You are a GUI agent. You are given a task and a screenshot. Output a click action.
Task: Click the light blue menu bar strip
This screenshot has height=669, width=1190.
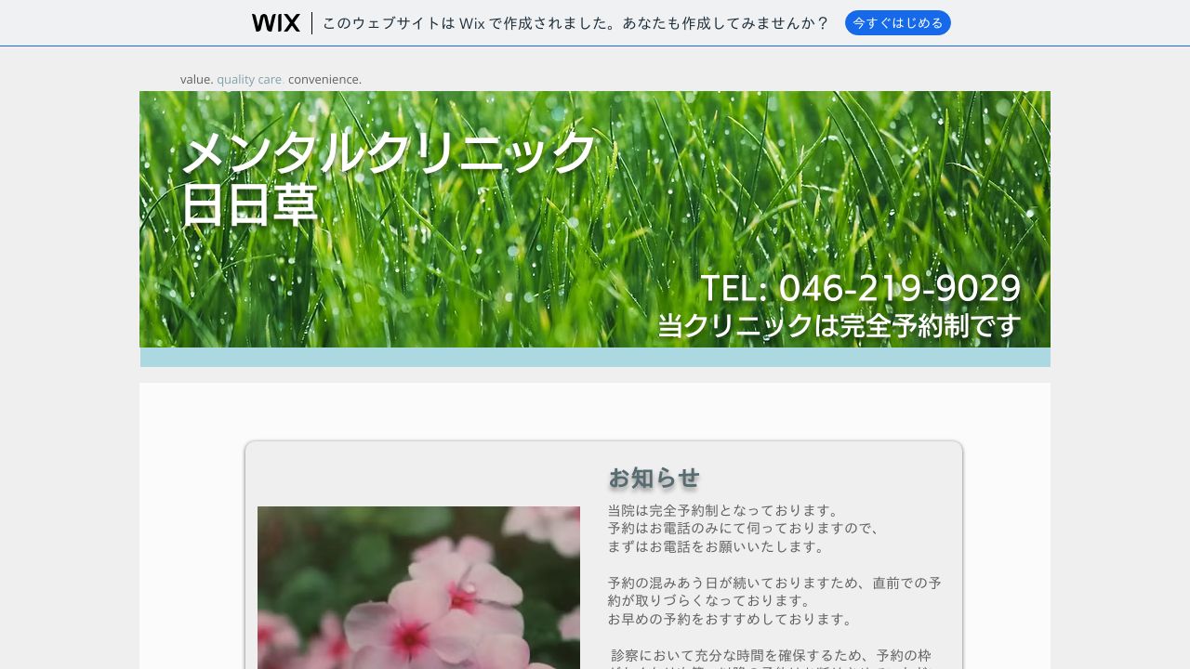pyautogui.click(x=595, y=358)
